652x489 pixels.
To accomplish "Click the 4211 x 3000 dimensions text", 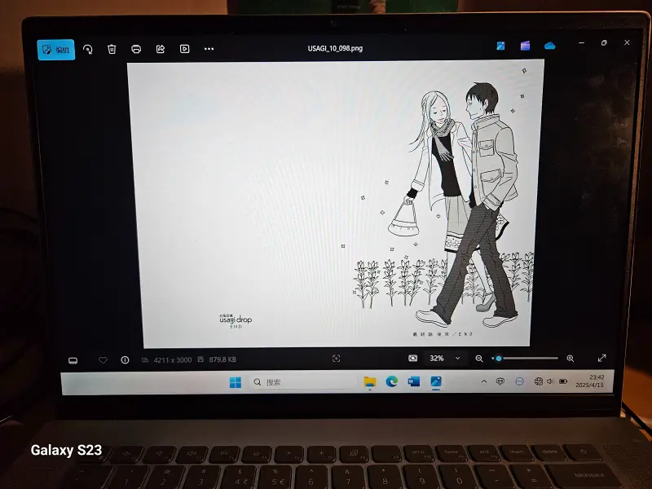I will (x=173, y=359).
